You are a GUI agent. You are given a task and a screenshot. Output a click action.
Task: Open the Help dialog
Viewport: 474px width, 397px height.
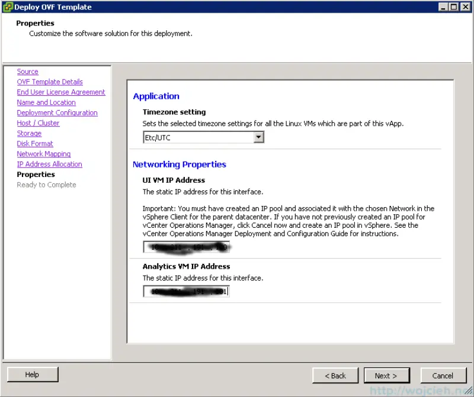coord(32,374)
